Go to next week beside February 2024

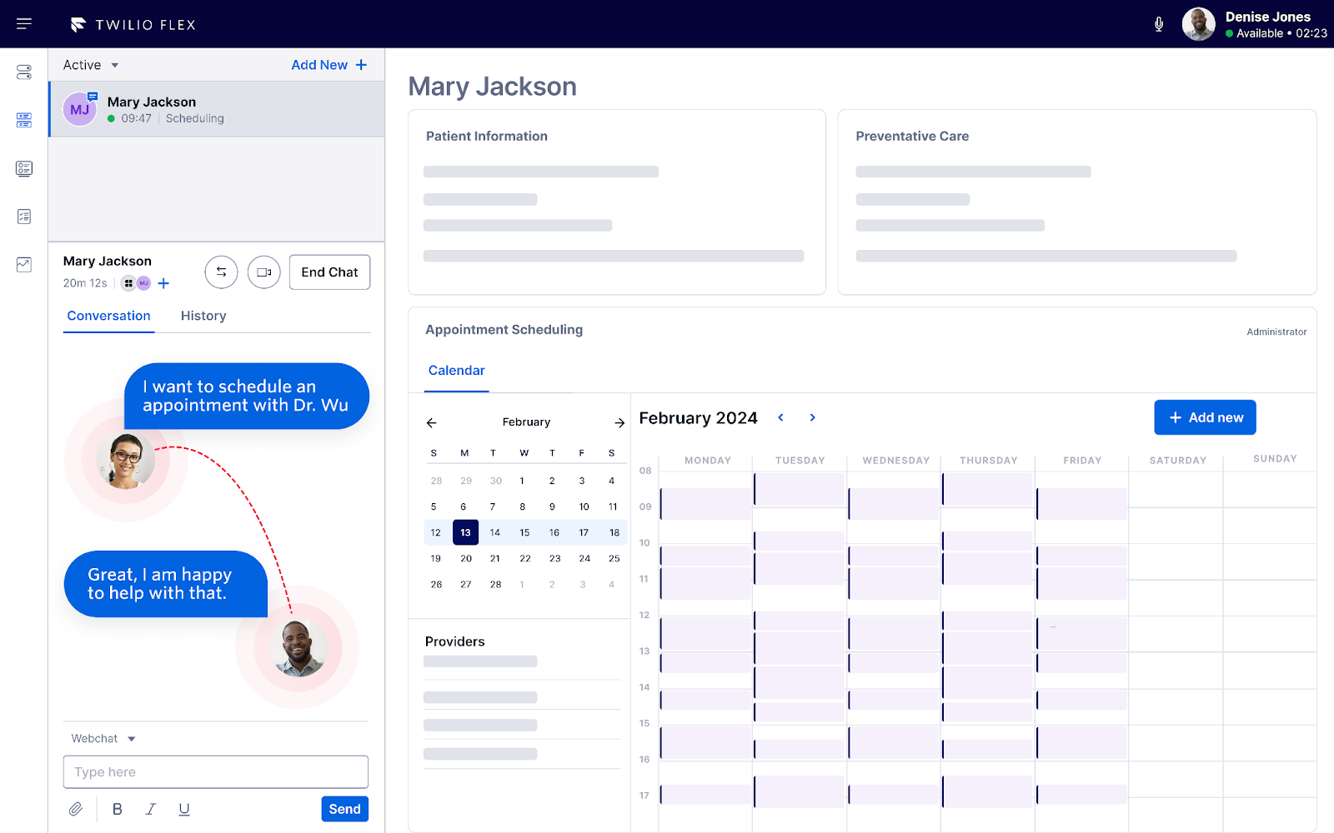[812, 417]
